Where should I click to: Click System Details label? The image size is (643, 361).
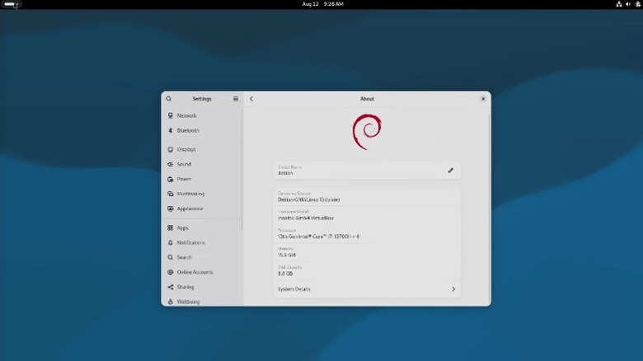click(294, 289)
